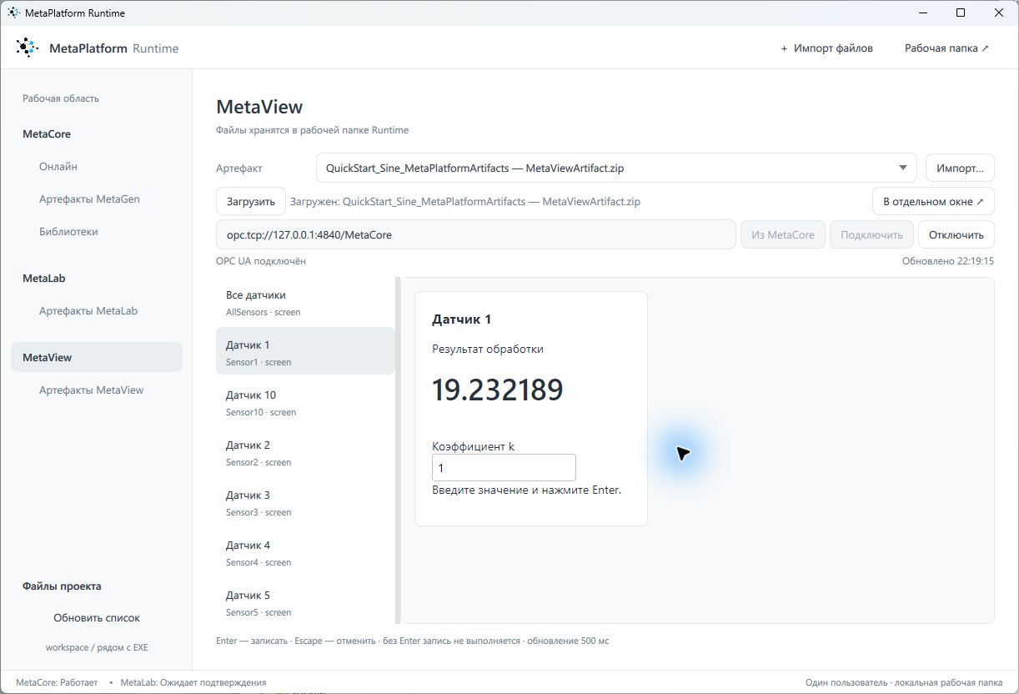
Task: Select the highlighted MetaView sidebar item
Action: click(97, 357)
